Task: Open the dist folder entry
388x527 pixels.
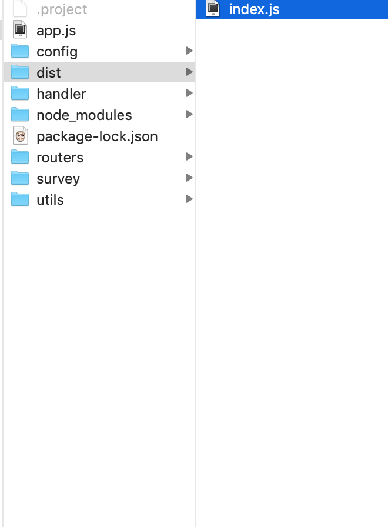Action: pyautogui.click(x=50, y=72)
